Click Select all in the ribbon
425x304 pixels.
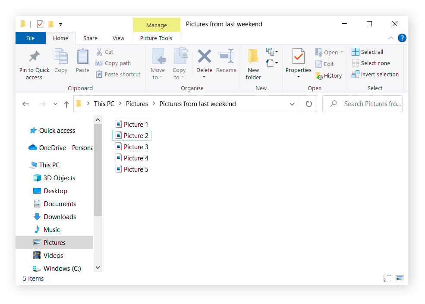[368, 52]
